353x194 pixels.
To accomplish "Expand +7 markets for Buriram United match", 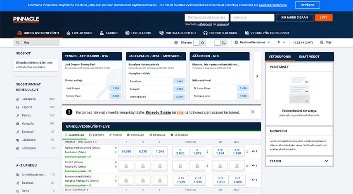I will pyautogui.click(x=255, y=180).
